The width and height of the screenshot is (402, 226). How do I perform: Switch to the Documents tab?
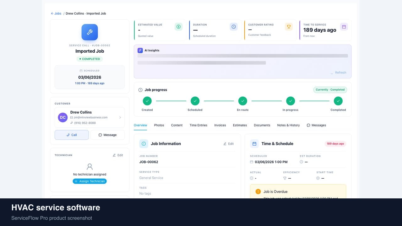tap(262, 125)
